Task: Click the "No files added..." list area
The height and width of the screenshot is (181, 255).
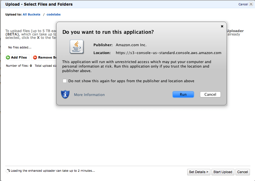Action: point(20,48)
